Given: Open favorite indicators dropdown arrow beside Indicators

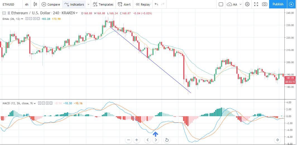Looking at the screenshot, I should pos(88,4).
